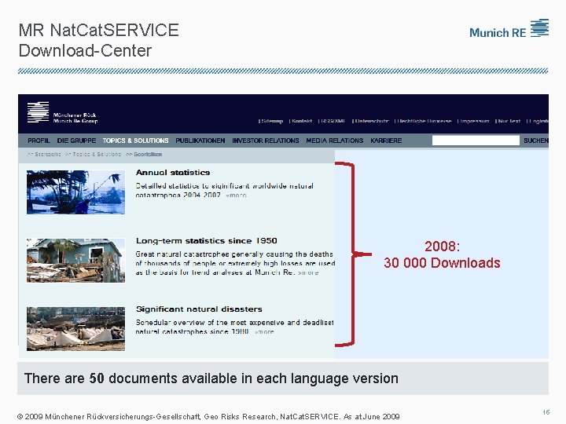The width and height of the screenshot is (566, 424).
Task: Click the '30 000 Downloads' text
Action: 442,263
